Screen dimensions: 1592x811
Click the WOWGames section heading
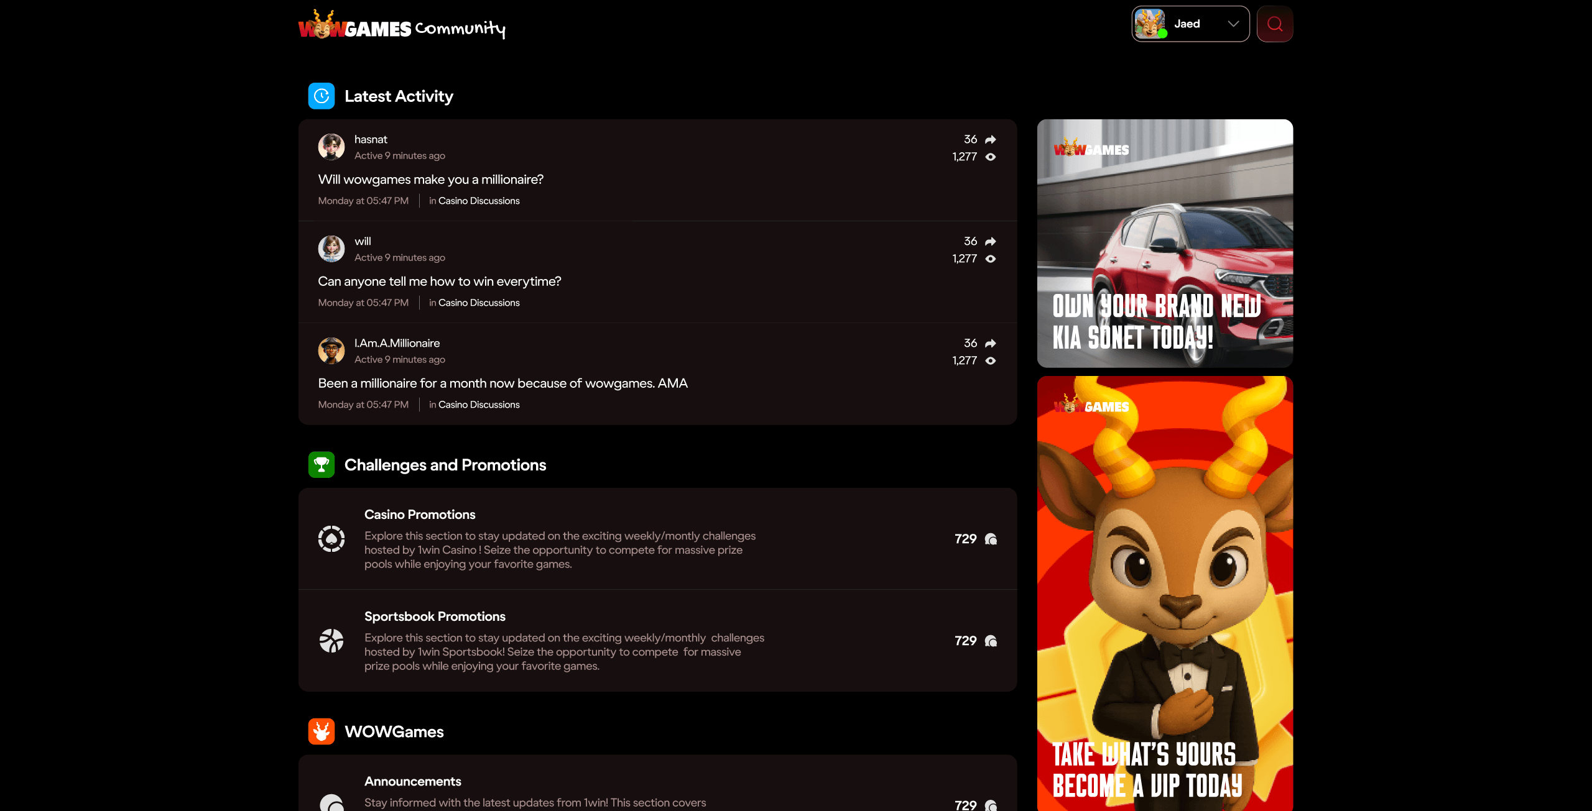point(394,731)
